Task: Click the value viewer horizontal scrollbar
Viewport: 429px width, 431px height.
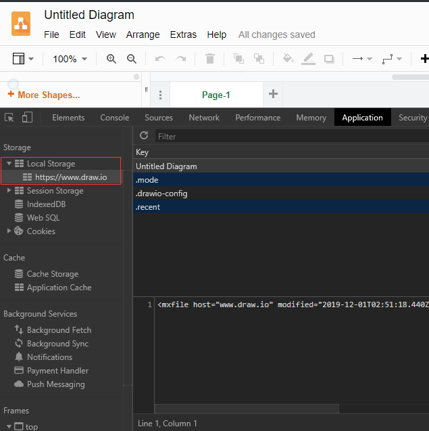Action: click(247, 409)
